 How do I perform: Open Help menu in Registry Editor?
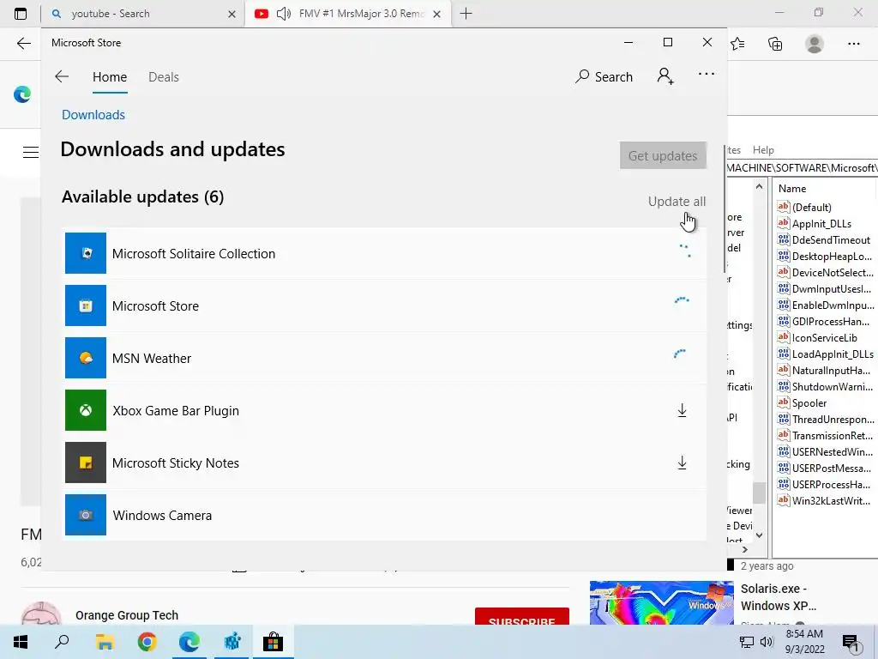[763, 149]
